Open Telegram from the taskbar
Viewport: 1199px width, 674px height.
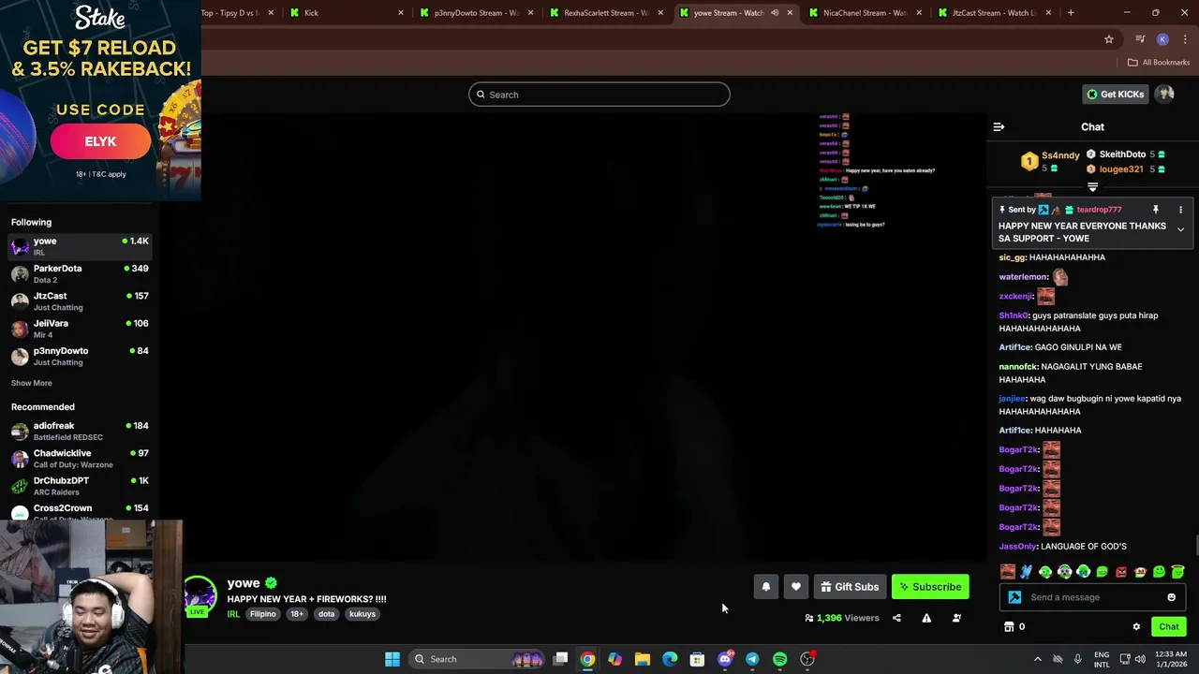[752, 659]
